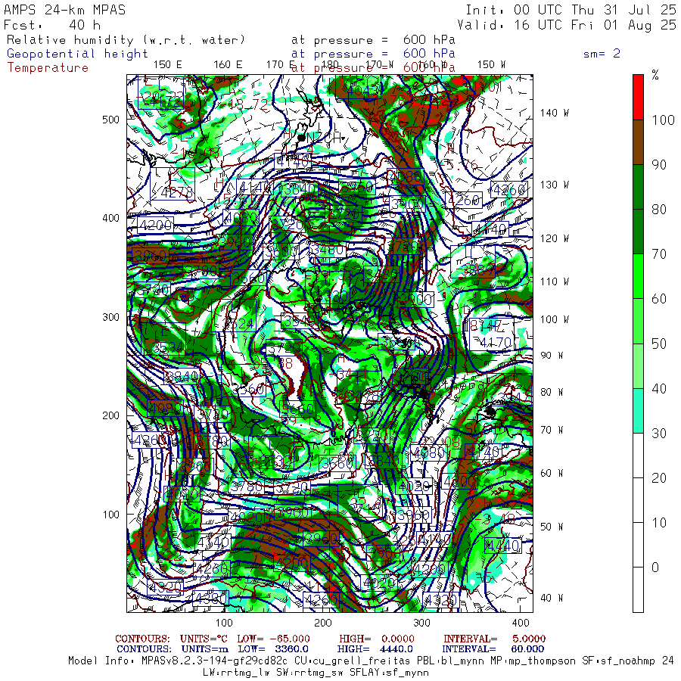Click the 'Init: 00 UTC Thu 31 Jul 25' line
This screenshot has height=681, width=681.
point(571,10)
